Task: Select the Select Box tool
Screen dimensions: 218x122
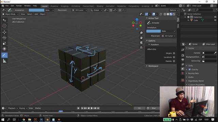Action: tap(4, 20)
